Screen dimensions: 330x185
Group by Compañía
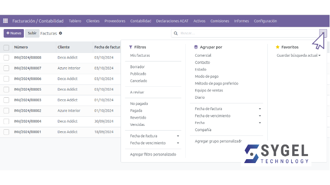(x=203, y=130)
